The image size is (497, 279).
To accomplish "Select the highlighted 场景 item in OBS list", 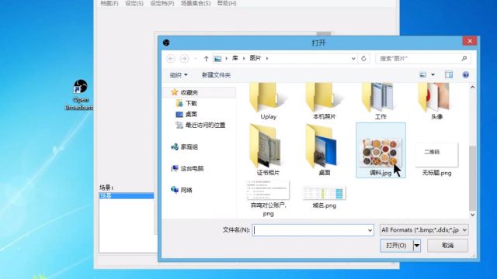I will click(127, 196).
